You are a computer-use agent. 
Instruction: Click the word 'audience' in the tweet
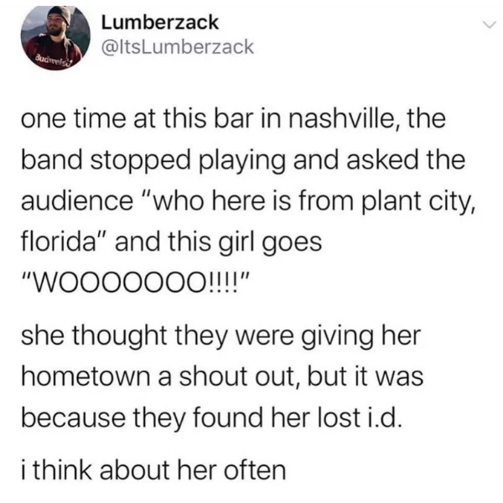tap(77, 202)
